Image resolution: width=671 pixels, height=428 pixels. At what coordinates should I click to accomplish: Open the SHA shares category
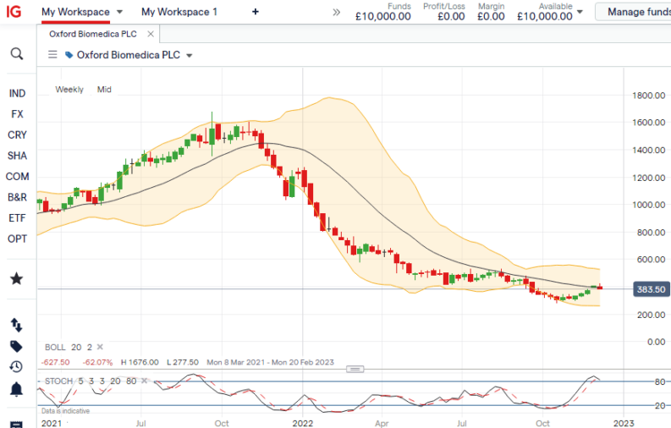(x=17, y=156)
